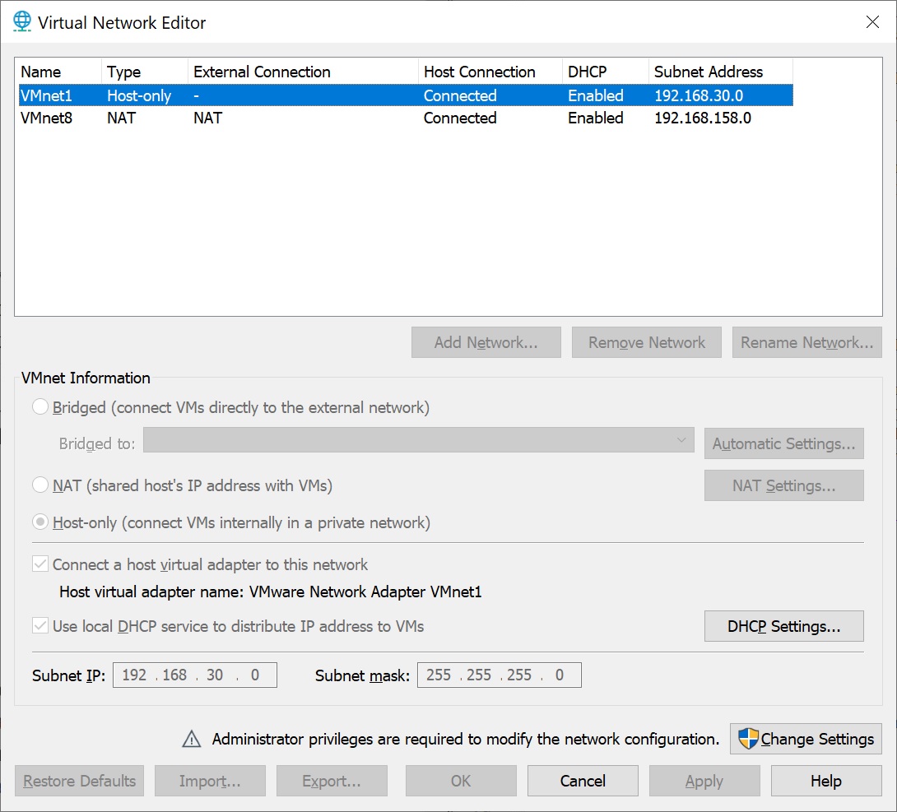Open DHCP Settings dialog
Viewport: 897px width, 812px height.
pyautogui.click(x=783, y=626)
